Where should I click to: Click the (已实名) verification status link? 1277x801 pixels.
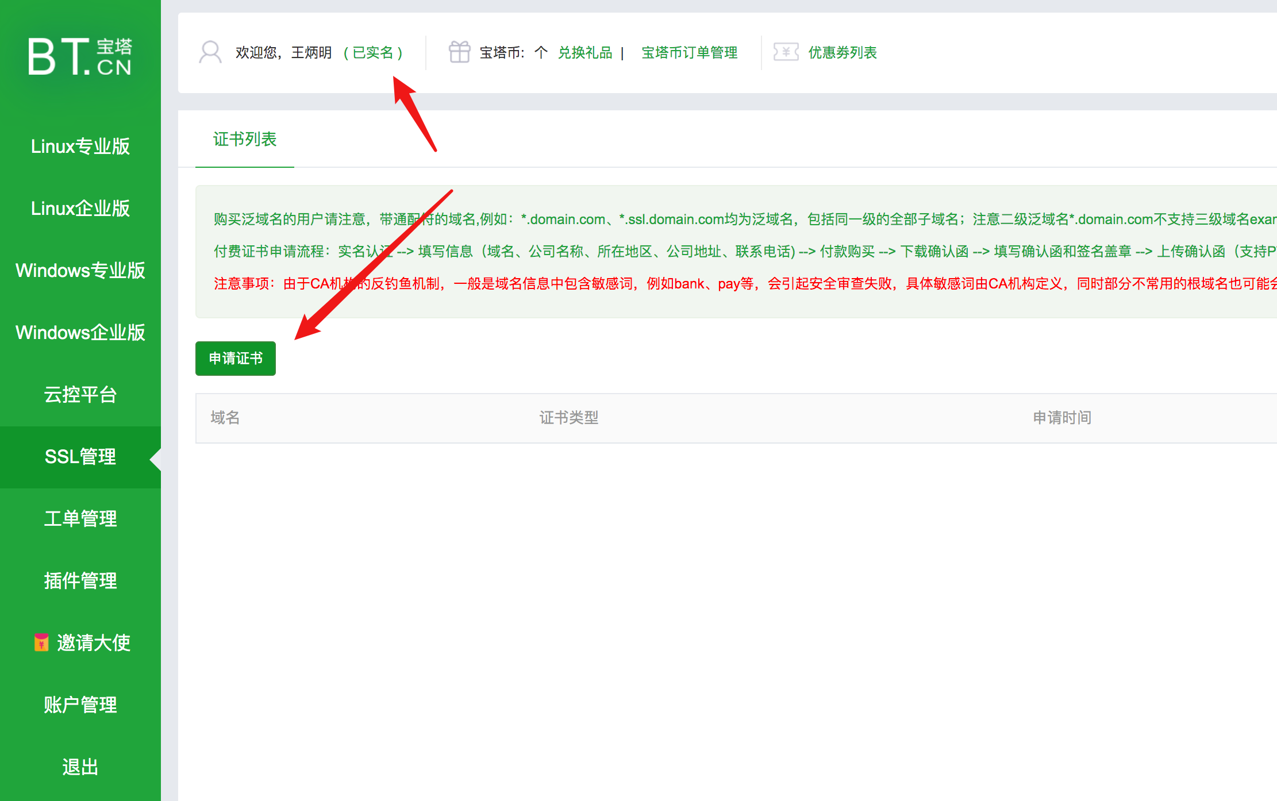(x=372, y=52)
